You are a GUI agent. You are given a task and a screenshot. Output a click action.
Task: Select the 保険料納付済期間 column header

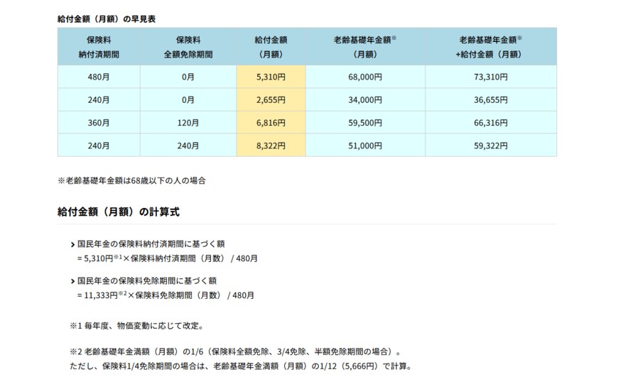pyautogui.click(x=99, y=47)
